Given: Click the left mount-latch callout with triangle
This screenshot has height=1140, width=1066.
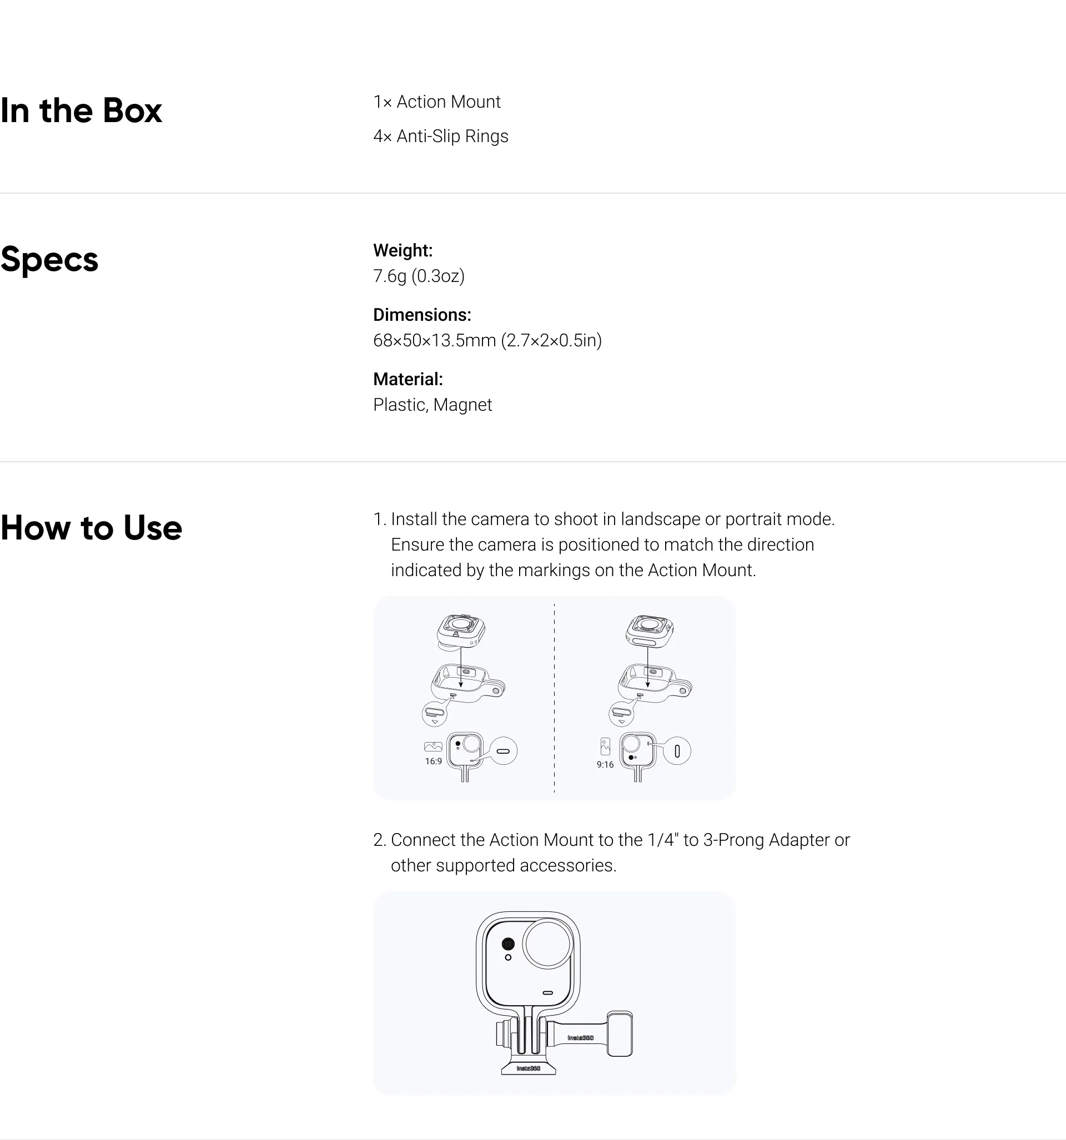Looking at the screenshot, I should coord(434,714).
